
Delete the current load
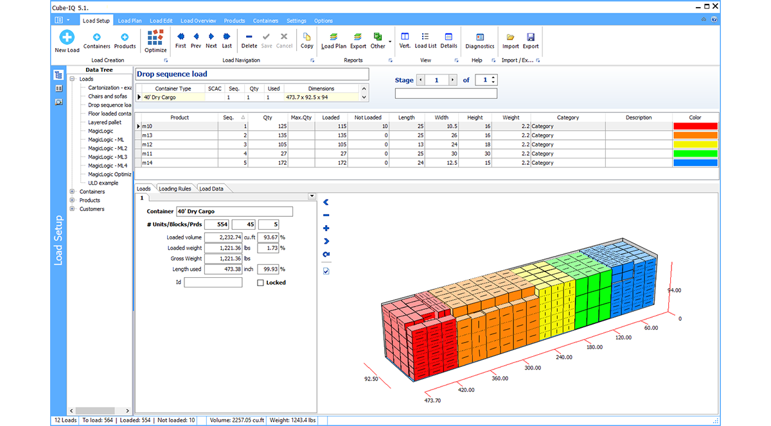coord(249,41)
